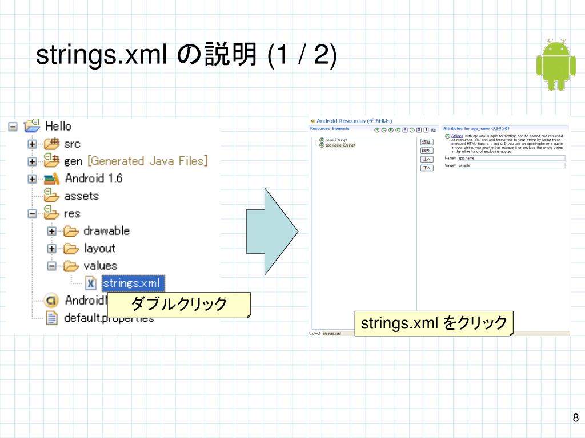The image size is (585, 438).
Task: Expand the gen folder node
Action: 32,161
